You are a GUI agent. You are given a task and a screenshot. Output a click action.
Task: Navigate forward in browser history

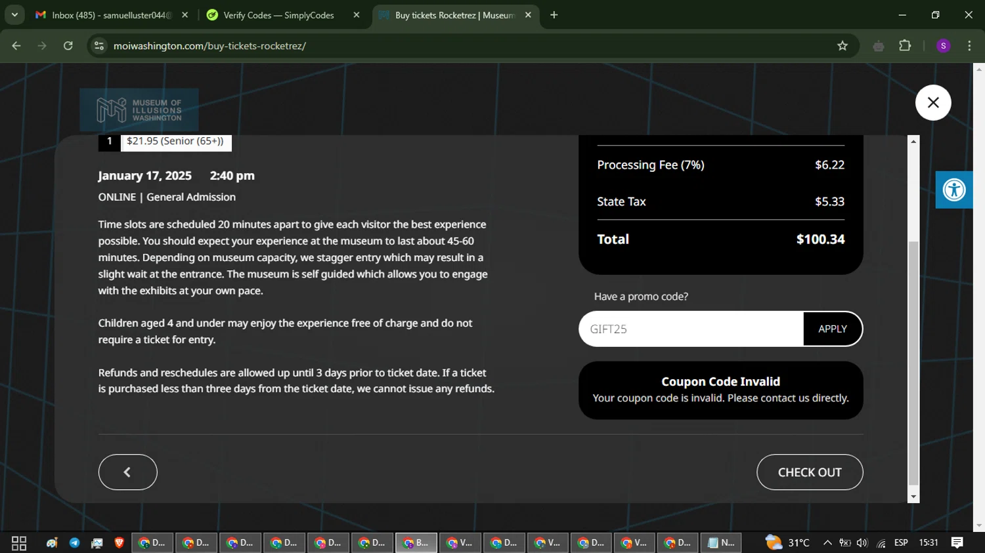click(42, 46)
